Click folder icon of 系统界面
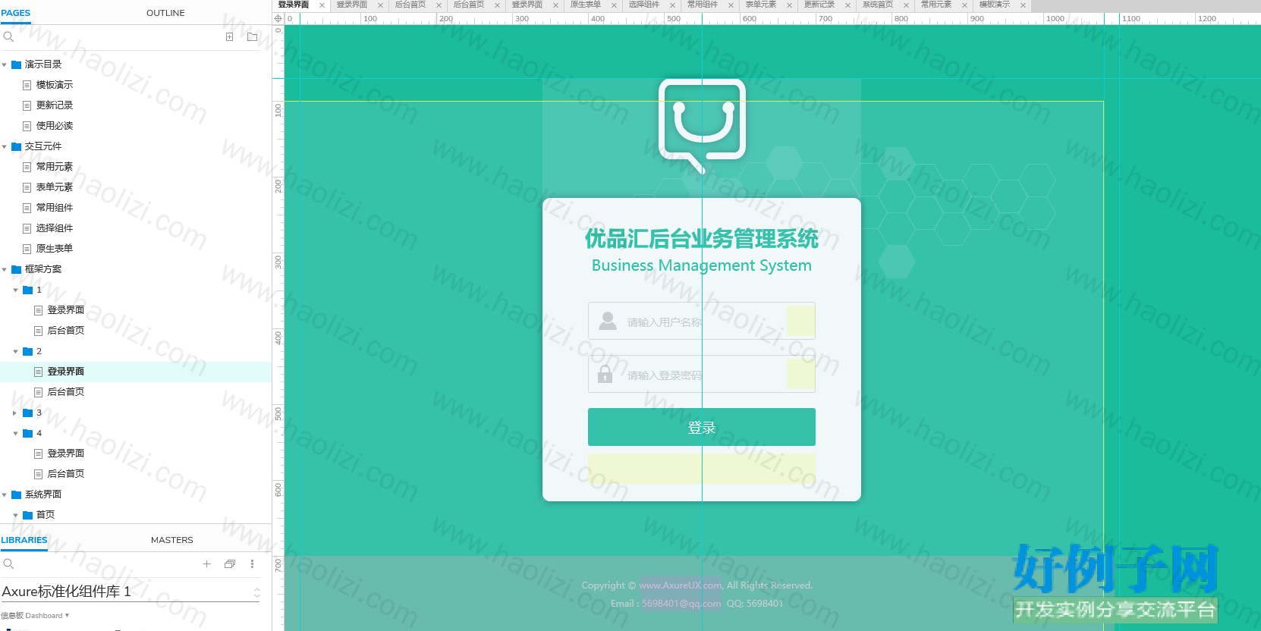1261x631 pixels. (16, 494)
